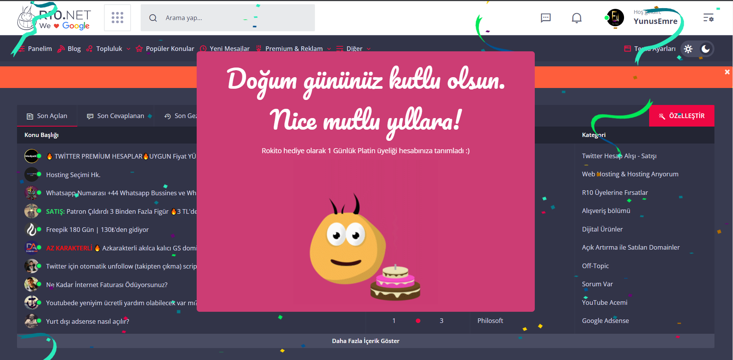Click the Popüler Konular star icon
The image size is (733, 360).
139,49
